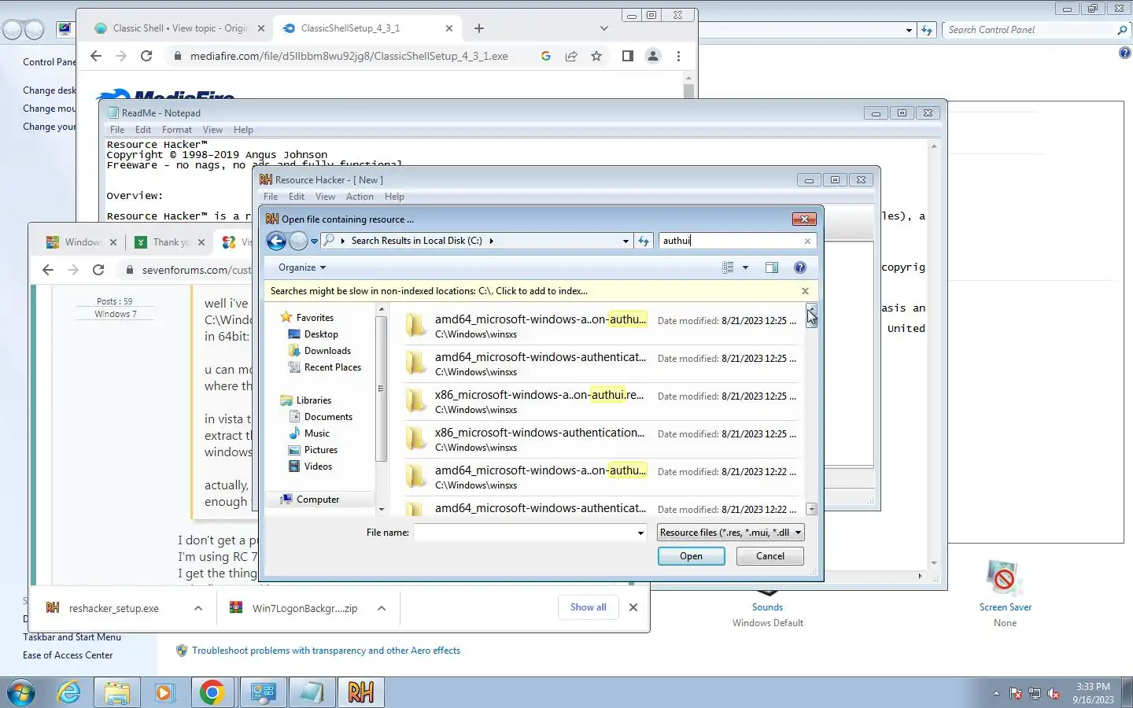This screenshot has height=708, width=1133.
Task: Toggle the preview pane icon
Action: [x=772, y=267]
